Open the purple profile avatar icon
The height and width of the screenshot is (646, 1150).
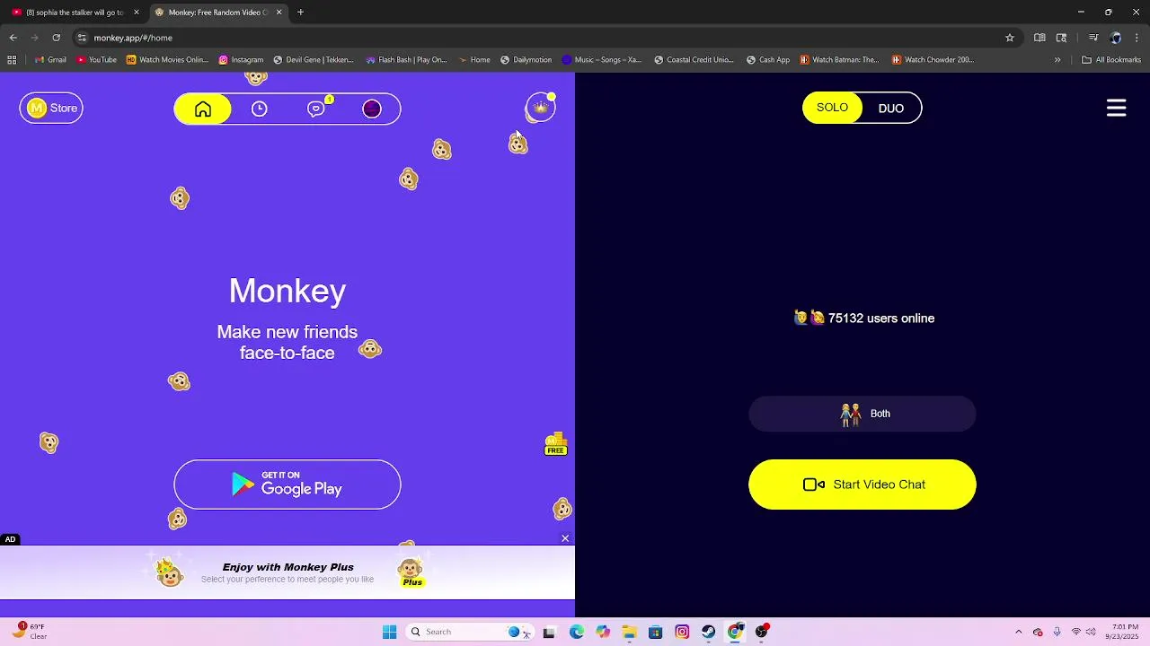[372, 109]
